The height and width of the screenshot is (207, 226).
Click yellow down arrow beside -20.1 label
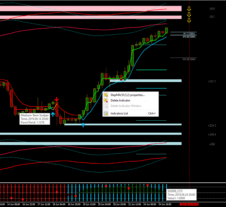tap(189, 15)
